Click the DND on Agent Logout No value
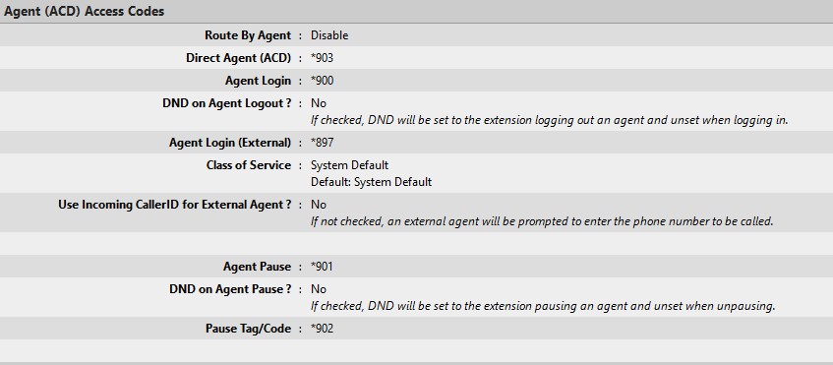Viewport: 833px width, 365px height. [319, 103]
